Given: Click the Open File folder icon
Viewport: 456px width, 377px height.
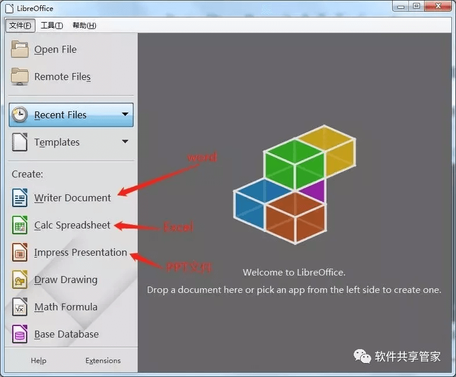Looking at the screenshot, I should coord(20,49).
